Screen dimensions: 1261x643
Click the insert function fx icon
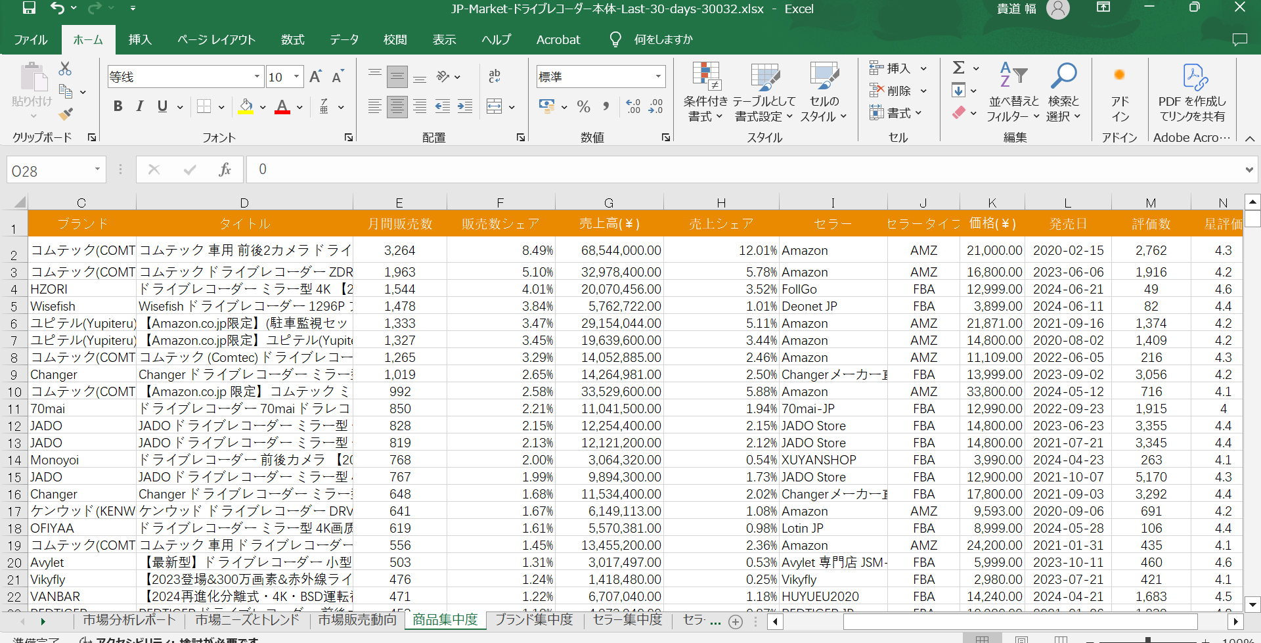225,170
